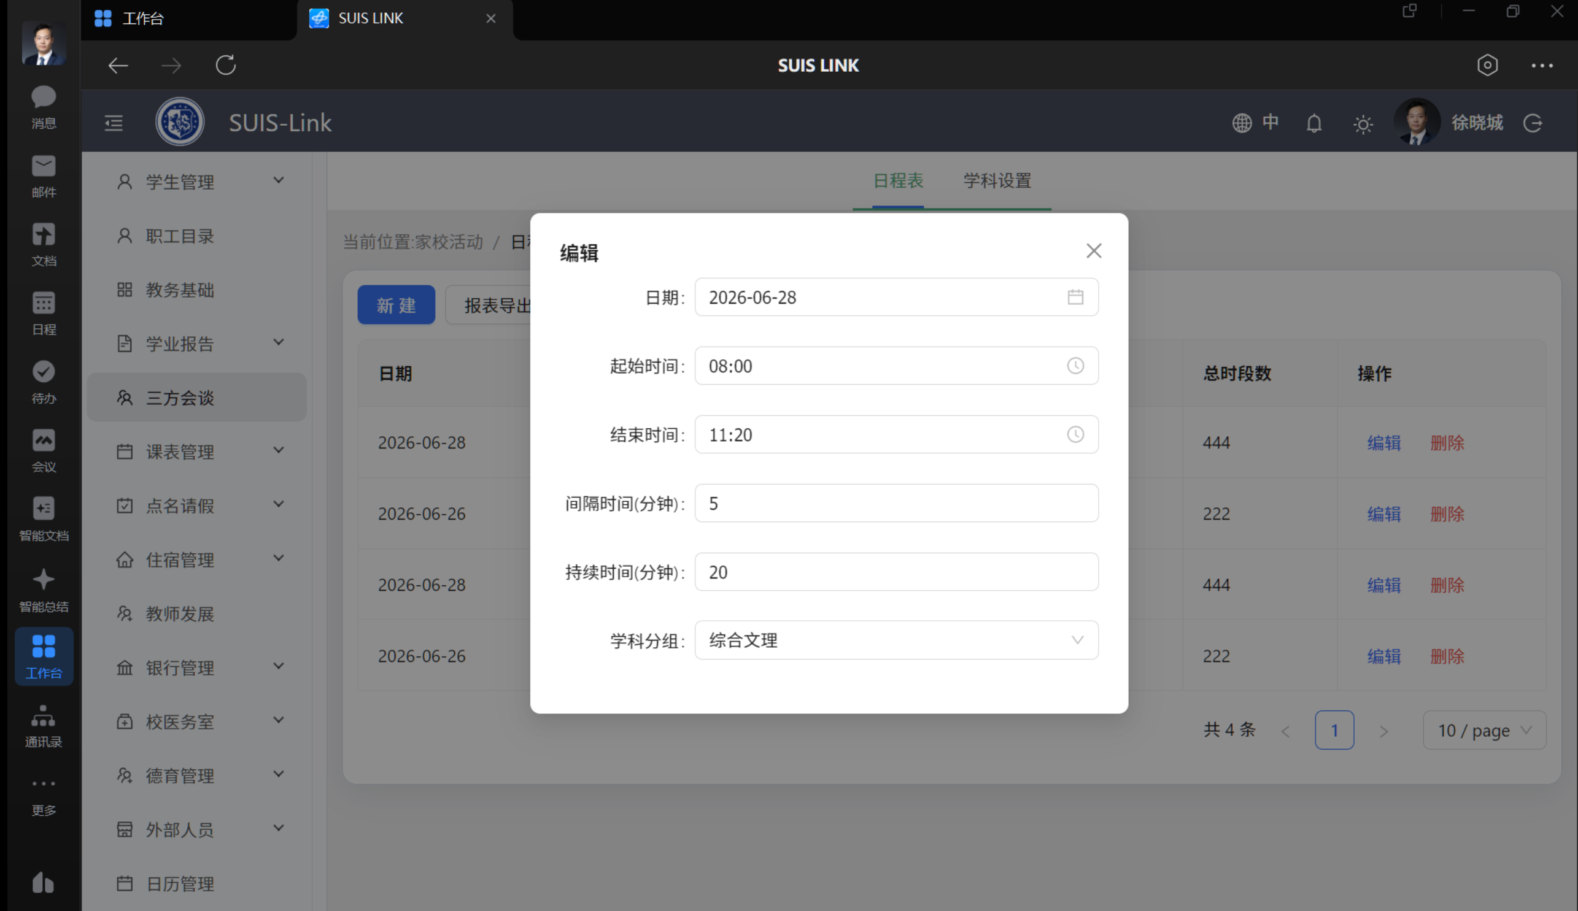Open the 通讯录 contacts icon
1578x911 pixels.
tap(44, 726)
